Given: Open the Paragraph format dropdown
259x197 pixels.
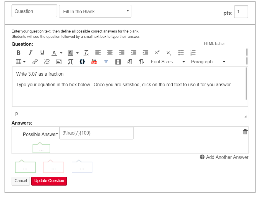Looking at the screenshot, I should pos(208,62).
